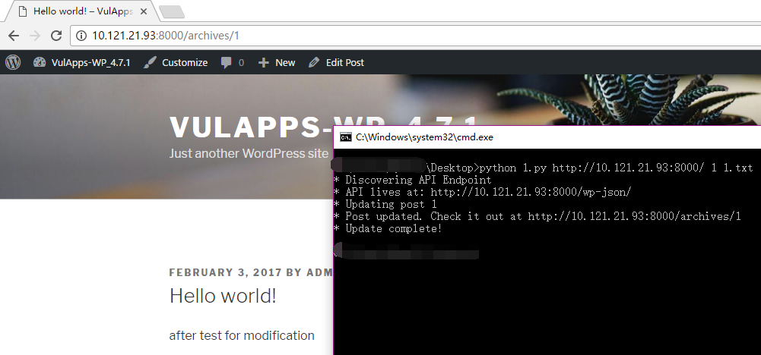Click the browser back arrow

(x=14, y=36)
